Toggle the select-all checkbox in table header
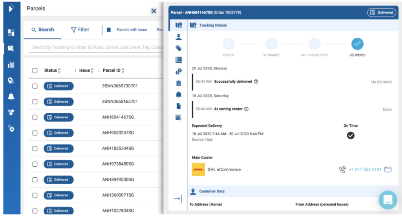This screenshot has width=402, height=218. point(35,71)
